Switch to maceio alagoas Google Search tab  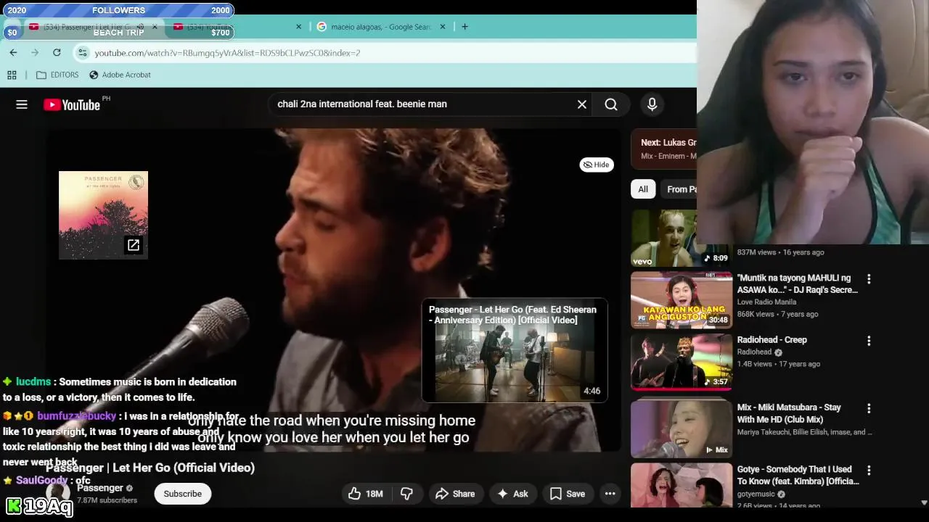(x=381, y=27)
